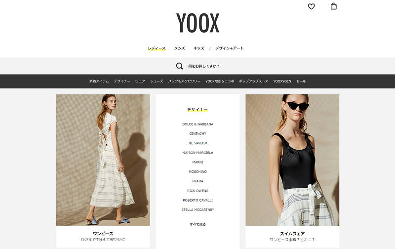Select the PRADA designer link
395x249 pixels.
point(198,181)
